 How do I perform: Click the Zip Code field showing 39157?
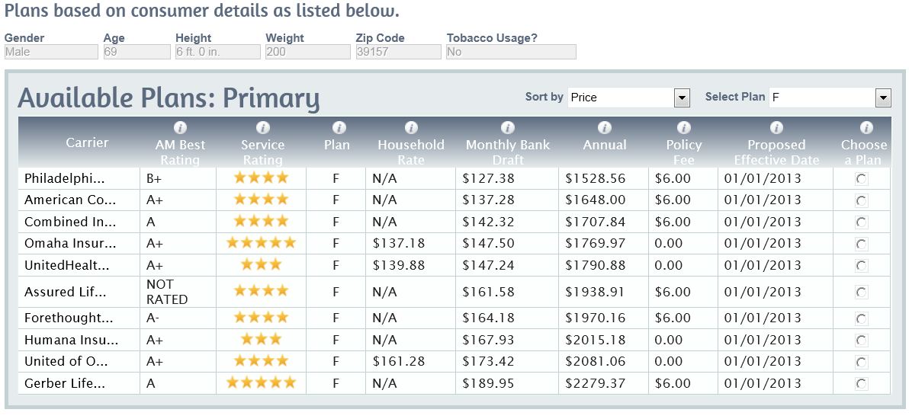(398, 52)
